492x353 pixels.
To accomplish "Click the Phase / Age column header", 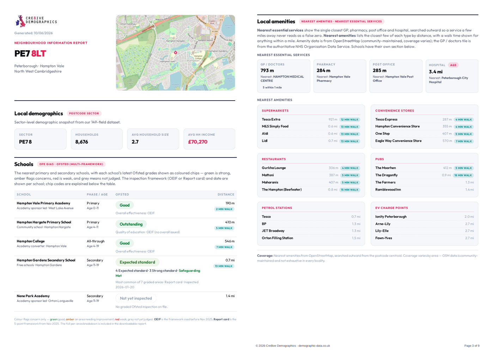I will click(97, 195).
